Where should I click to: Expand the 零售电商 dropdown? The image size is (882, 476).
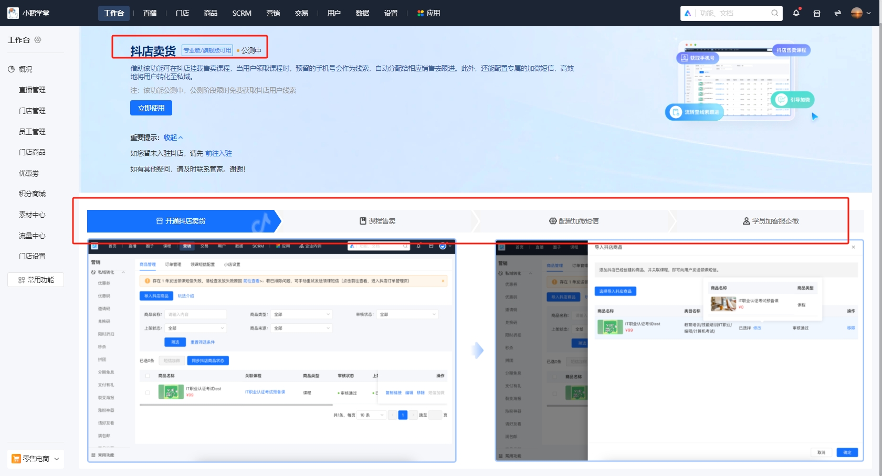(x=56, y=458)
